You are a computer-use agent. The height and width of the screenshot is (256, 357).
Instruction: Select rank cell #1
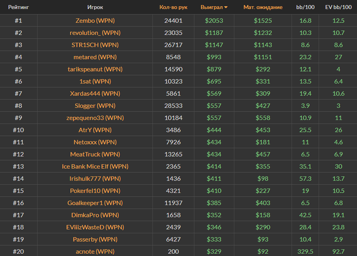[x=18, y=21]
